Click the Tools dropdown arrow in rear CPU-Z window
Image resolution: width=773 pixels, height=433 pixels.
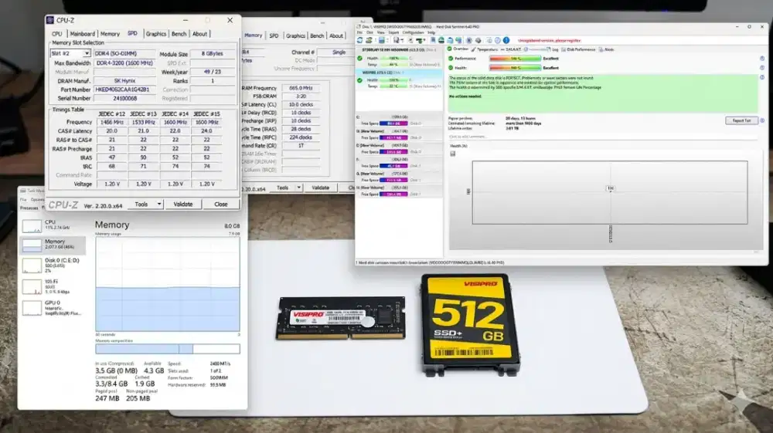click(298, 188)
